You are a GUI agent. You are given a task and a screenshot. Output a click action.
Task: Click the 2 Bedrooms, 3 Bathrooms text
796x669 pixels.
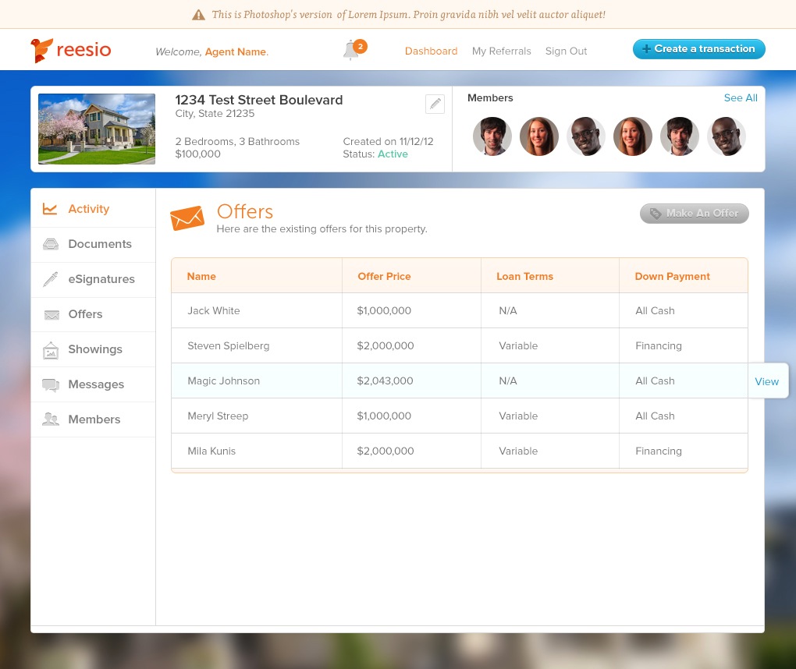237,141
